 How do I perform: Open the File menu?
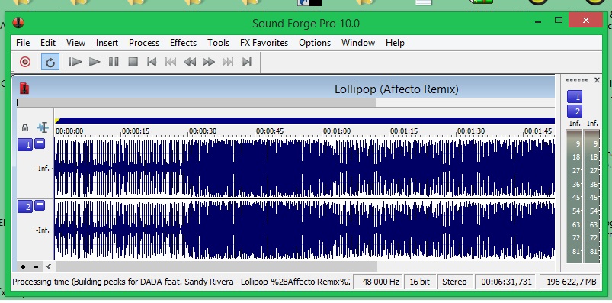(23, 43)
